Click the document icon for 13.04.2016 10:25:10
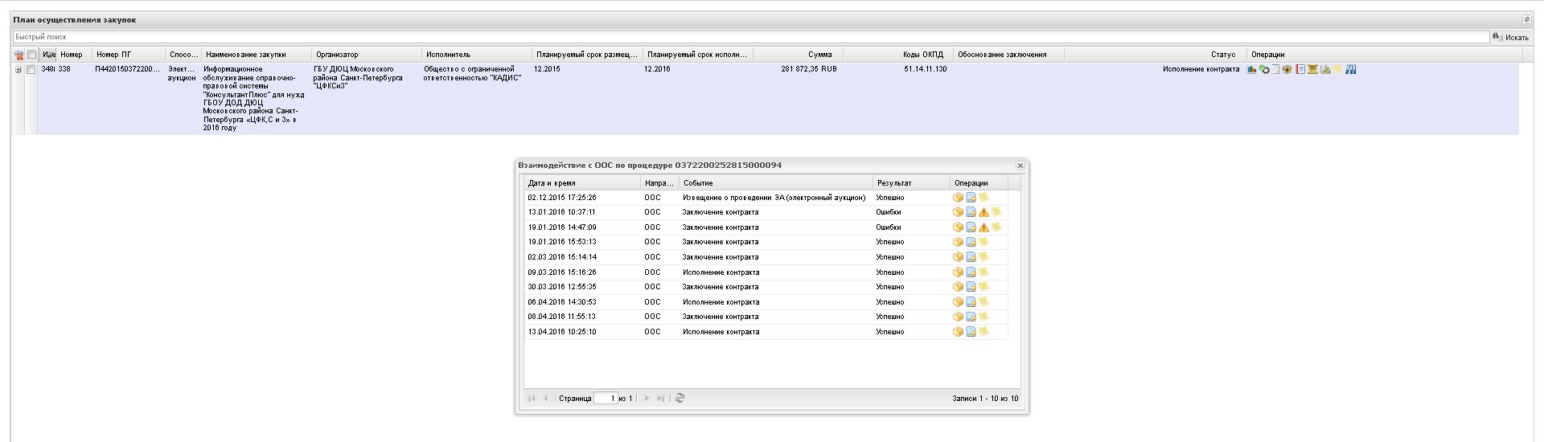Viewport: 1544px width, 442px height. 971,332
